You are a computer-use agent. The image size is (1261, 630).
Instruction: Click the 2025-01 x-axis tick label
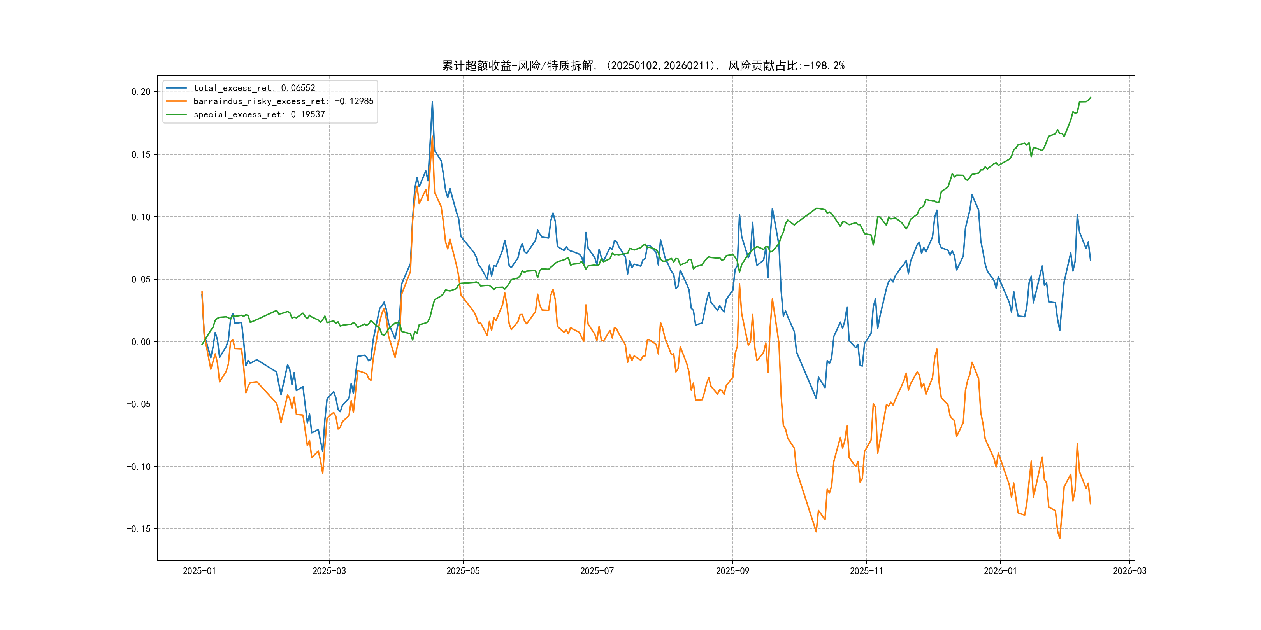(x=199, y=571)
